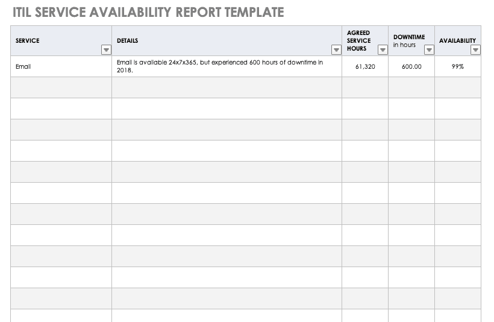Image resolution: width=494 pixels, height=322 pixels.
Task: Click the 600.00 downtime value cell
Action: [411, 66]
